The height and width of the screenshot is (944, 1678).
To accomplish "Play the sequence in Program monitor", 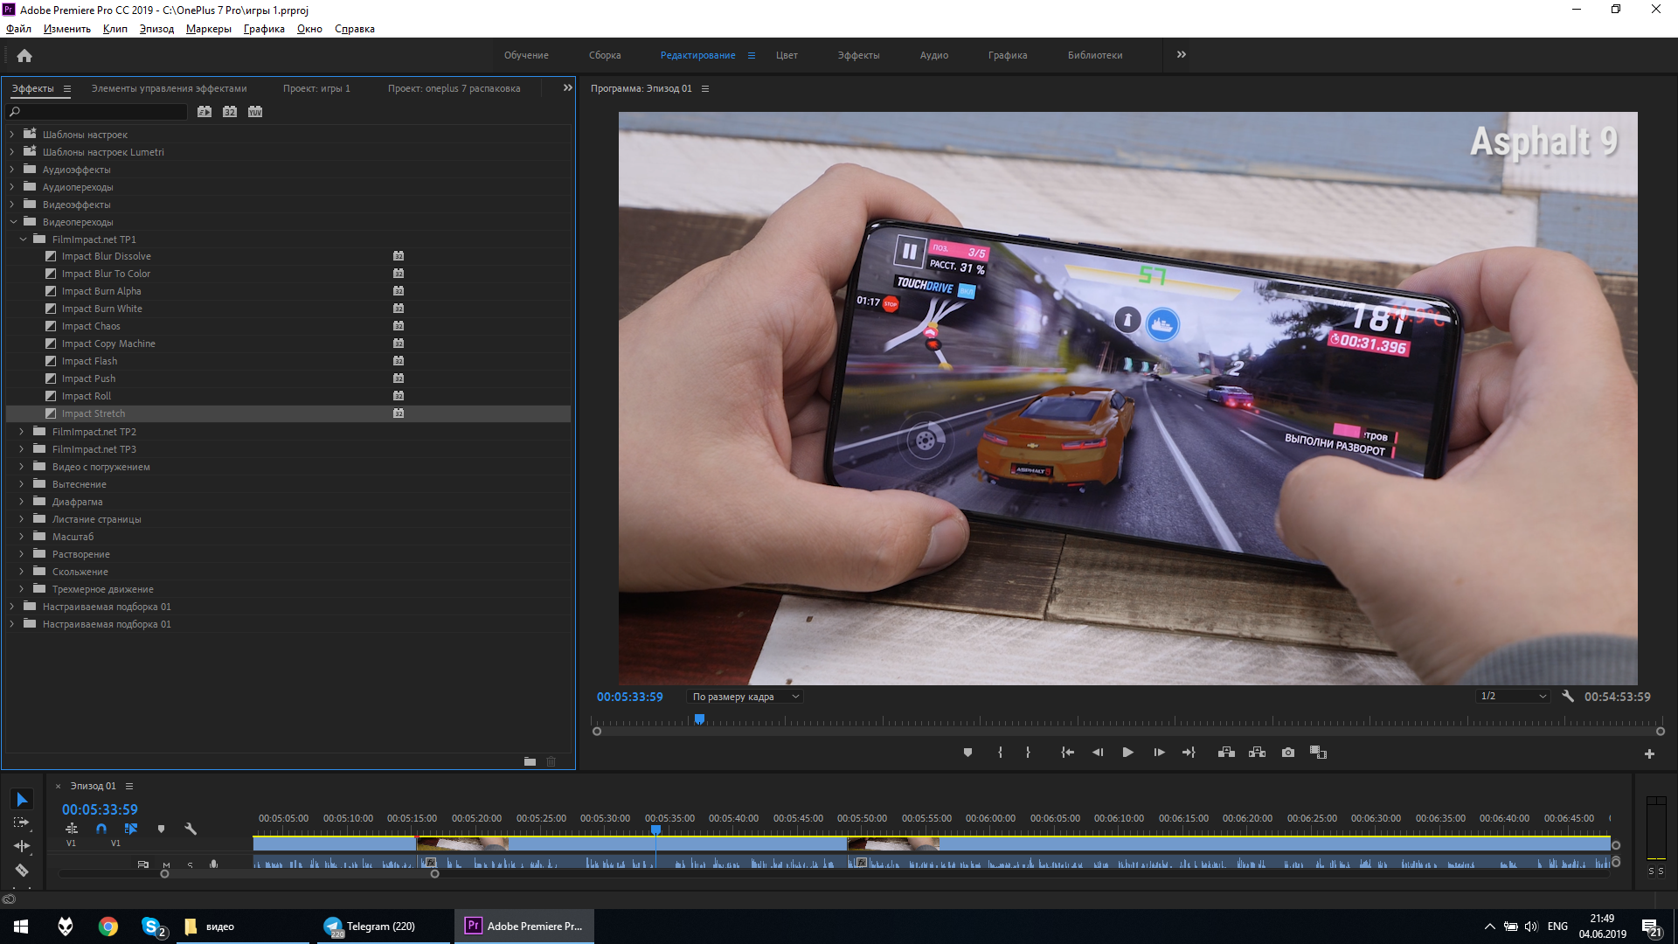I will click(1128, 753).
